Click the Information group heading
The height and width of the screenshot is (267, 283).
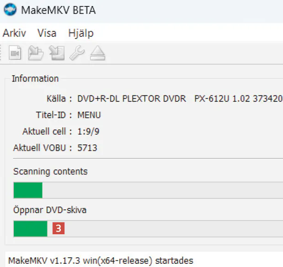click(x=35, y=78)
